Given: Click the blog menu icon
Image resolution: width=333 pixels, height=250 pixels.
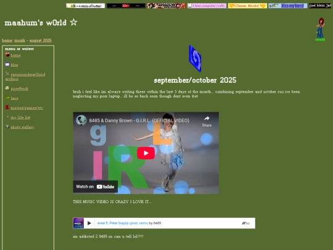Looking at the screenshot, I should (x=7, y=64).
